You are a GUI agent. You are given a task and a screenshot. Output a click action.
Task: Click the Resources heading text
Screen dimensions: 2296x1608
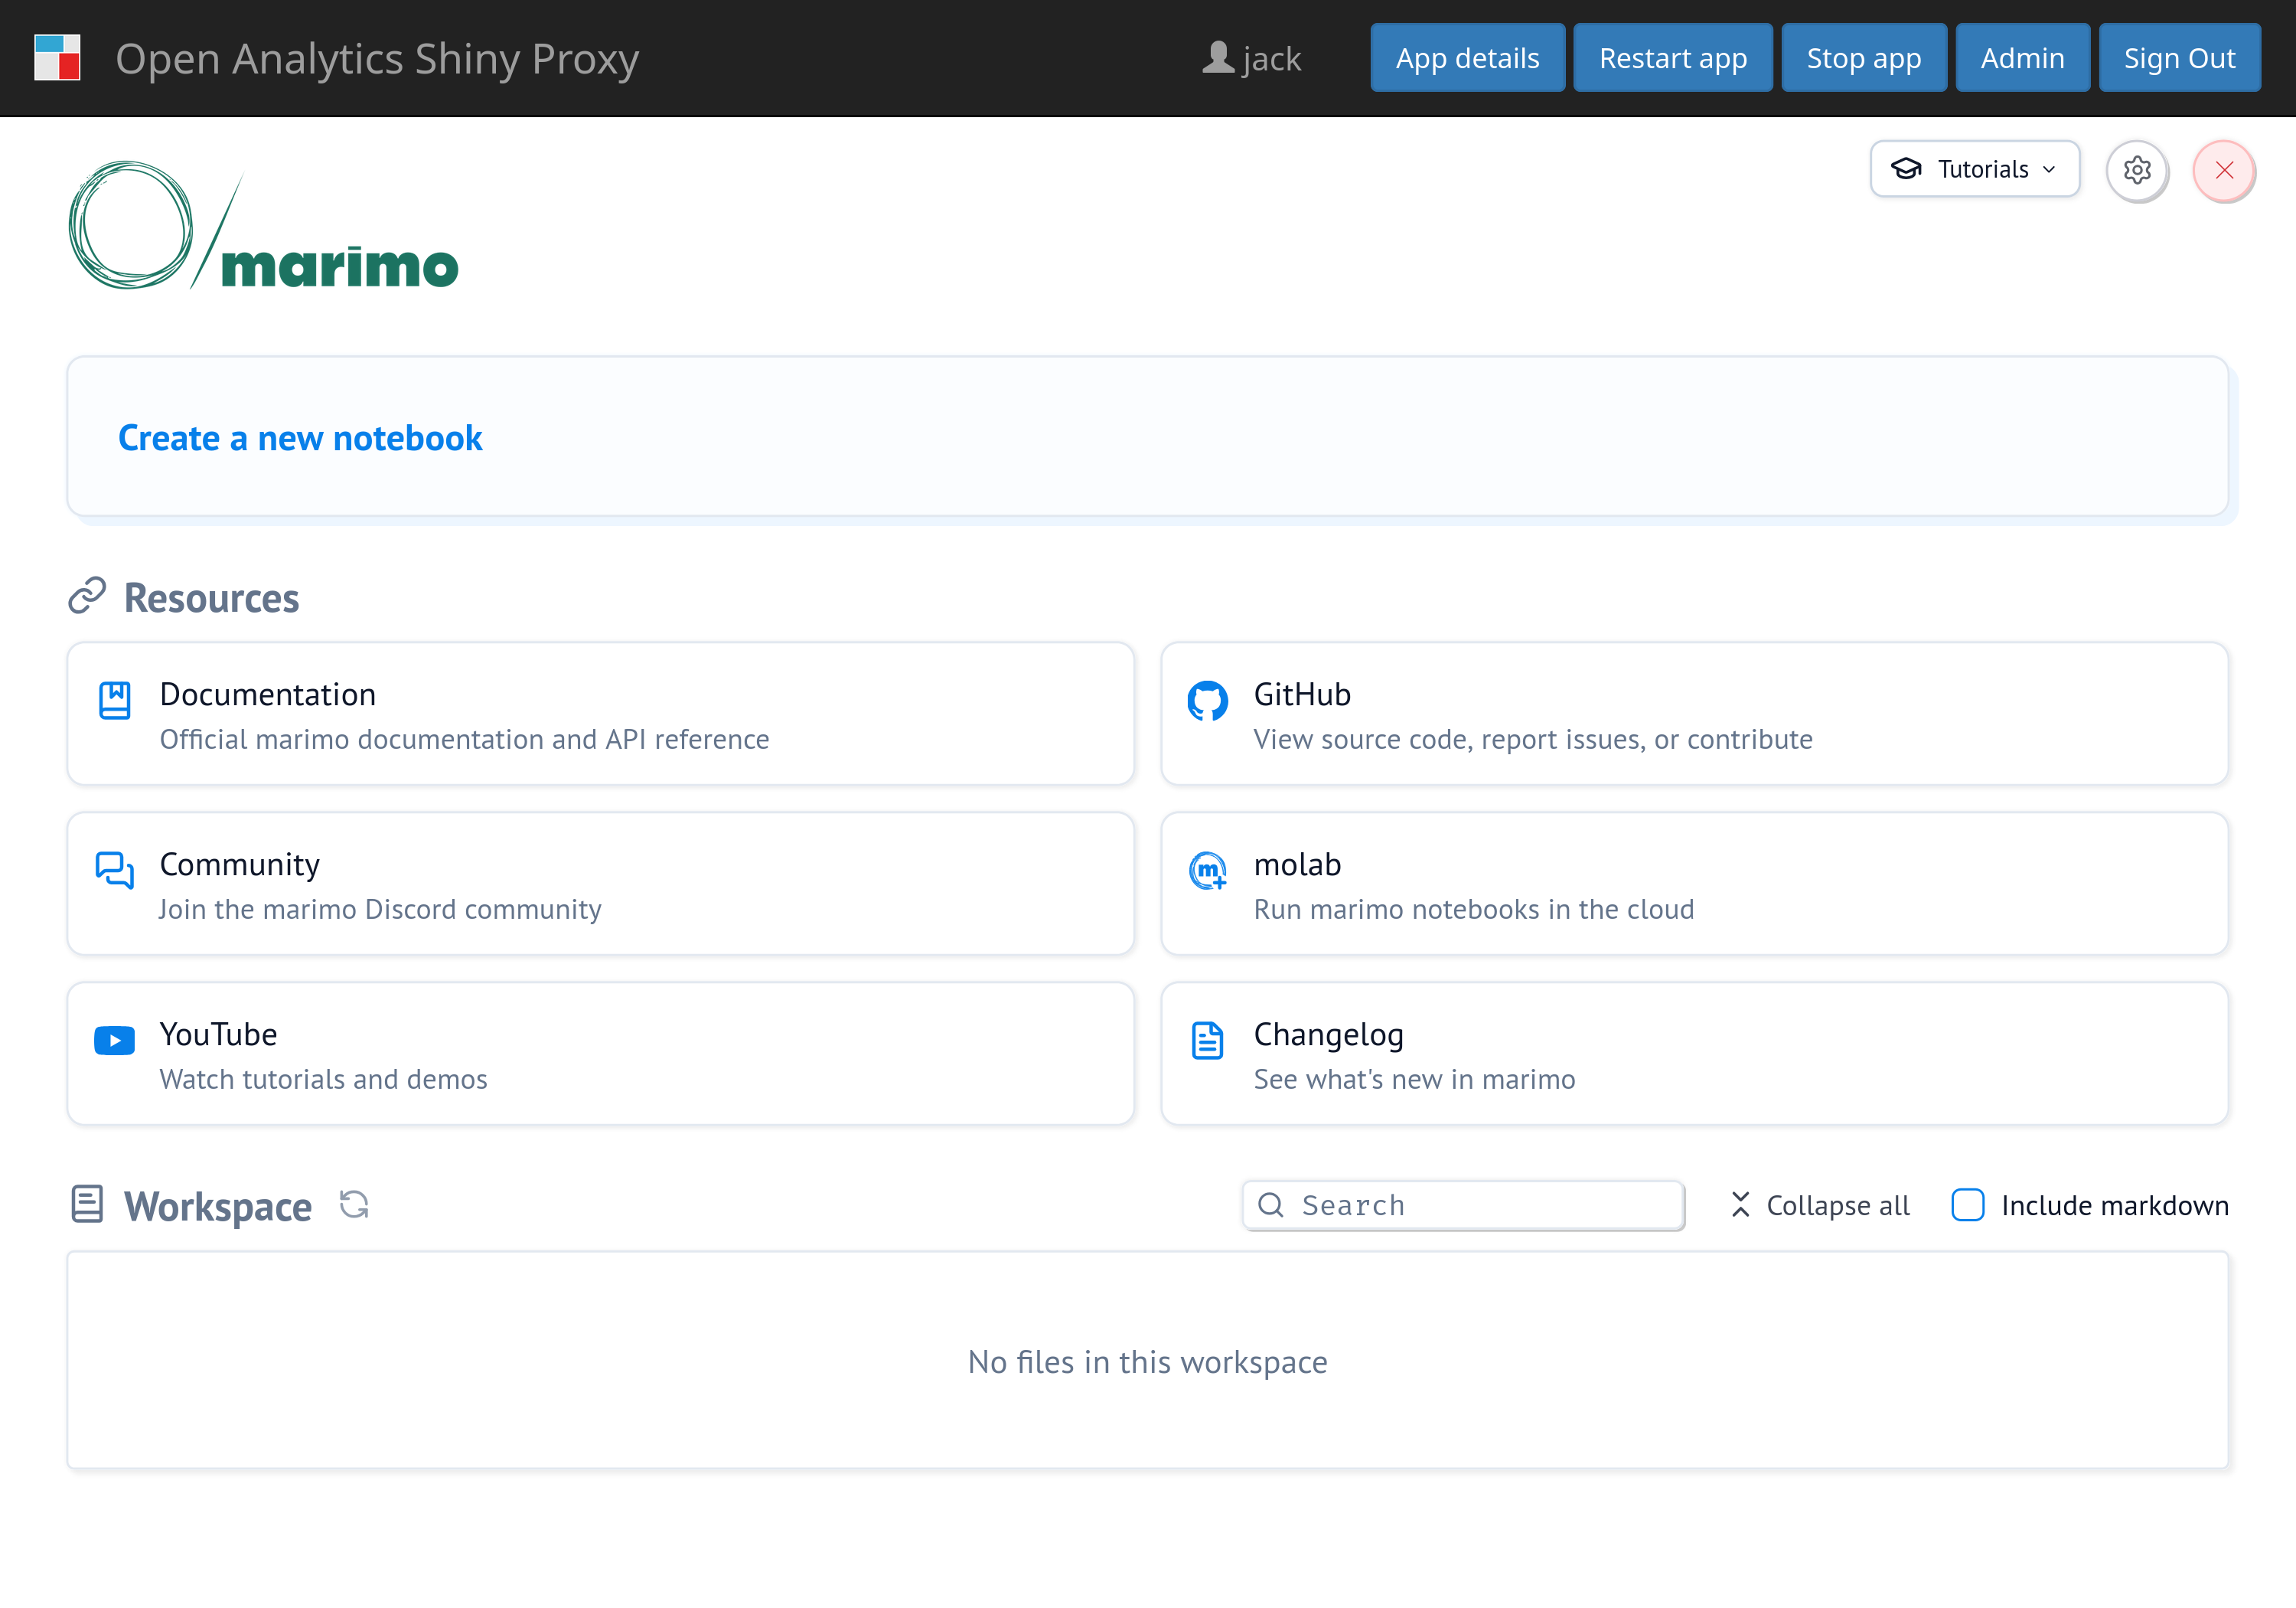212,598
